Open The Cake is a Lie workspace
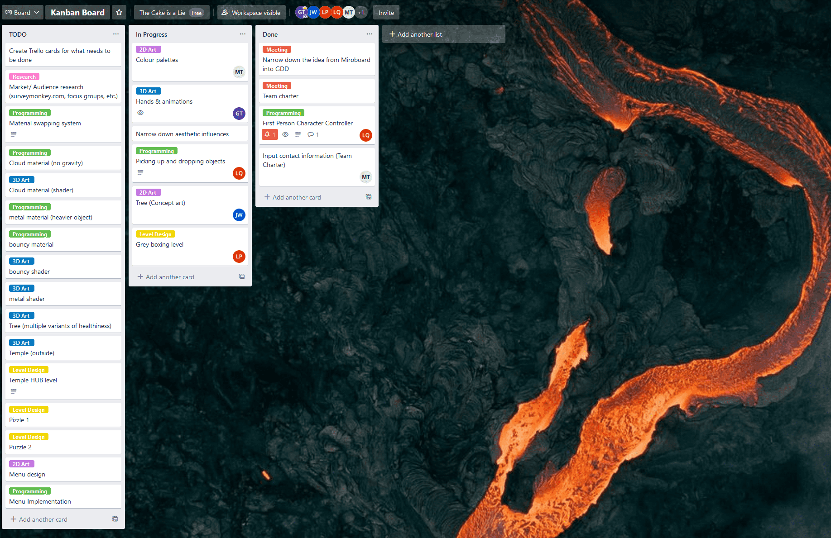Viewport: 831px width, 538px height. click(x=162, y=13)
